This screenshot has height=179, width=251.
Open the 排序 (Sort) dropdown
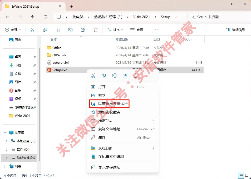tap(115, 30)
